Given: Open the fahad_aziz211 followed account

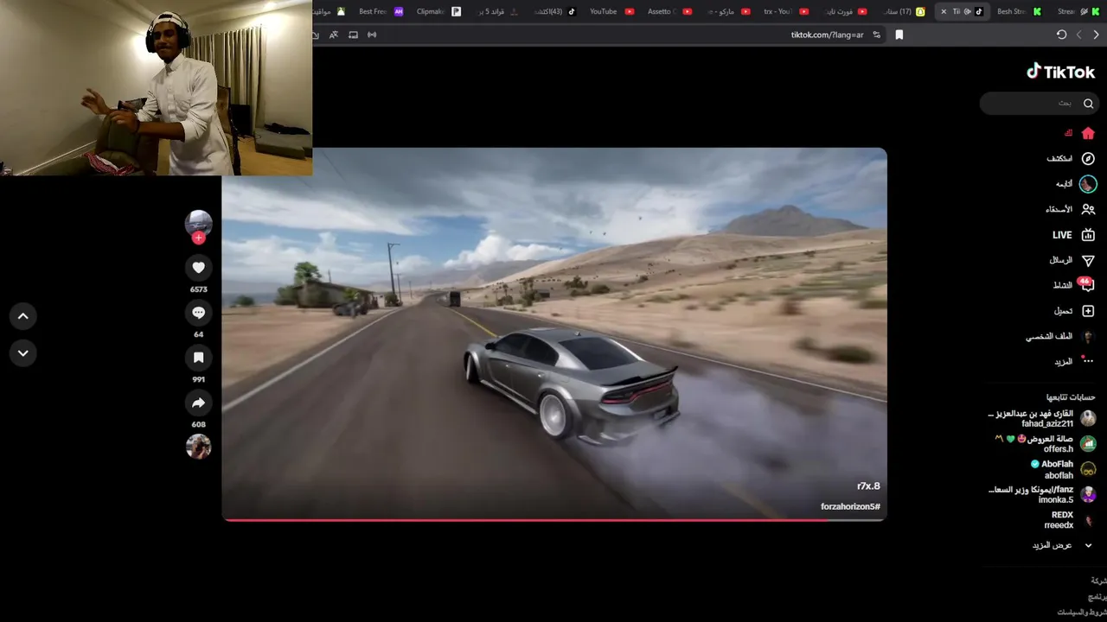Looking at the screenshot, I should pyautogui.click(x=1041, y=419).
